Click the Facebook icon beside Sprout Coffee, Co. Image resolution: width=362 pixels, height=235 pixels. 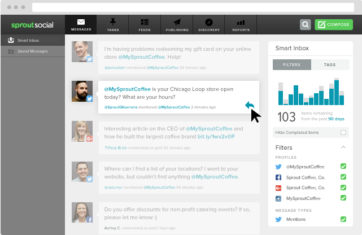(x=278, y=177)
